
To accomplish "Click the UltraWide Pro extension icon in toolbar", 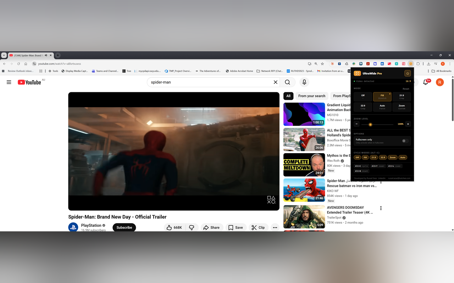I will pos(411,64).
